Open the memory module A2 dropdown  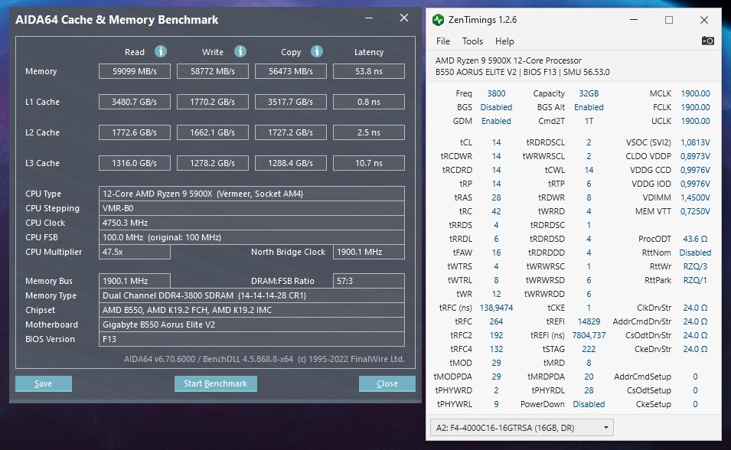[x=522, y=428]
